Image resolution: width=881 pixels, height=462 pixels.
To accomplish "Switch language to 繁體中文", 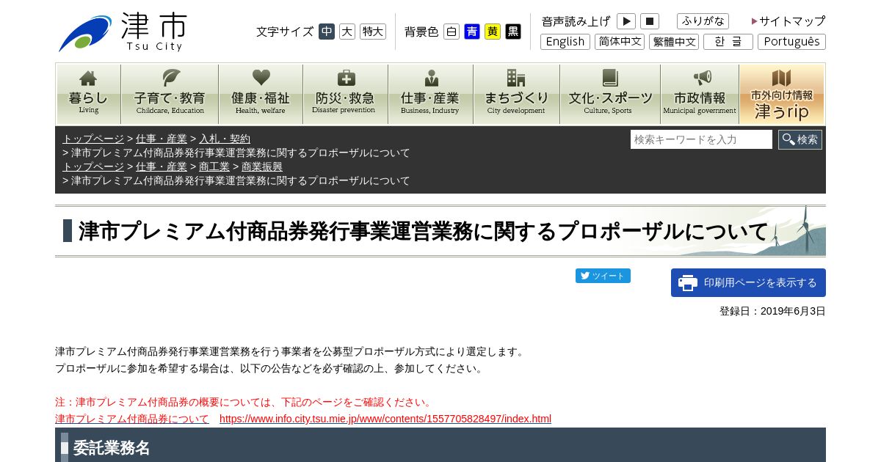I will [674, 42].
